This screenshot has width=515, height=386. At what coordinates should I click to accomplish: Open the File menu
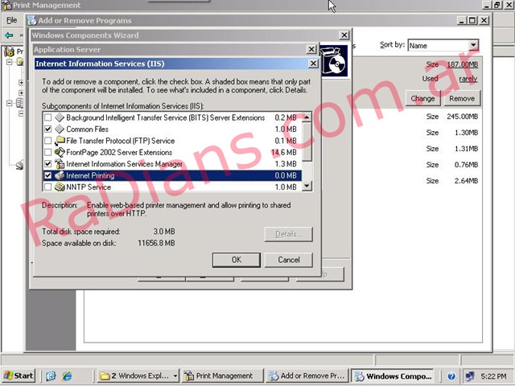[x=11, y=19]
